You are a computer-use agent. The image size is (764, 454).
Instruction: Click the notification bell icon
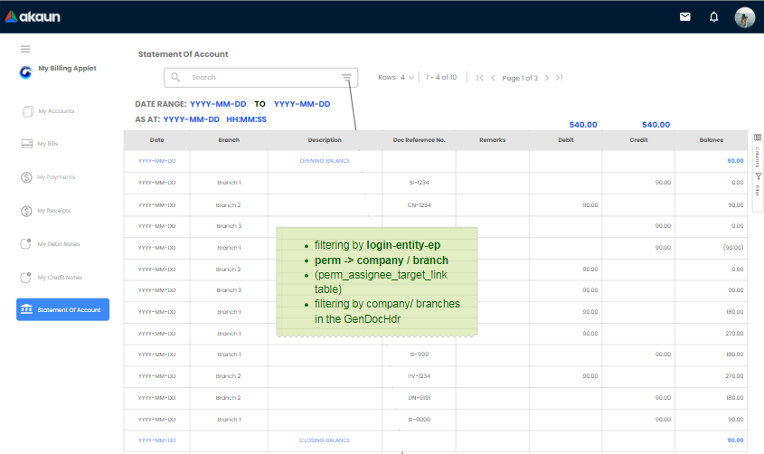coord(713,16)
